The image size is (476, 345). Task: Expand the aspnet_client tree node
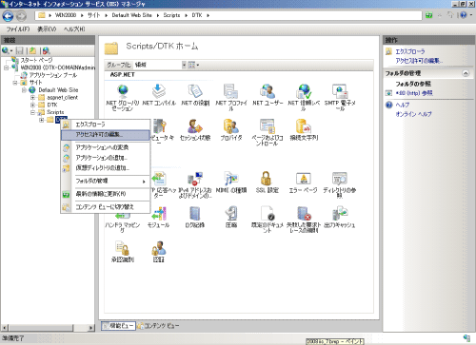[x=32, y=98]
